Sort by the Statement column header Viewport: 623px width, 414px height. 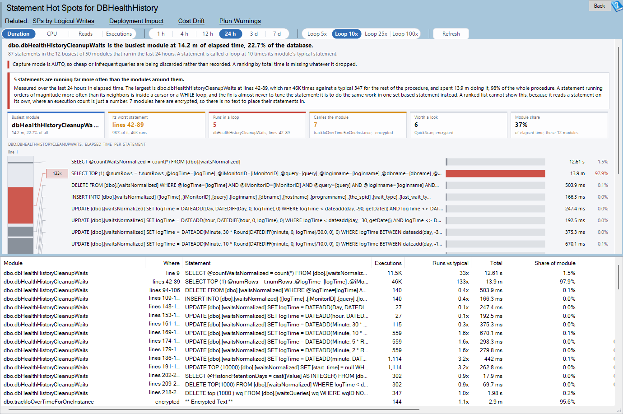tap(277, 263)
